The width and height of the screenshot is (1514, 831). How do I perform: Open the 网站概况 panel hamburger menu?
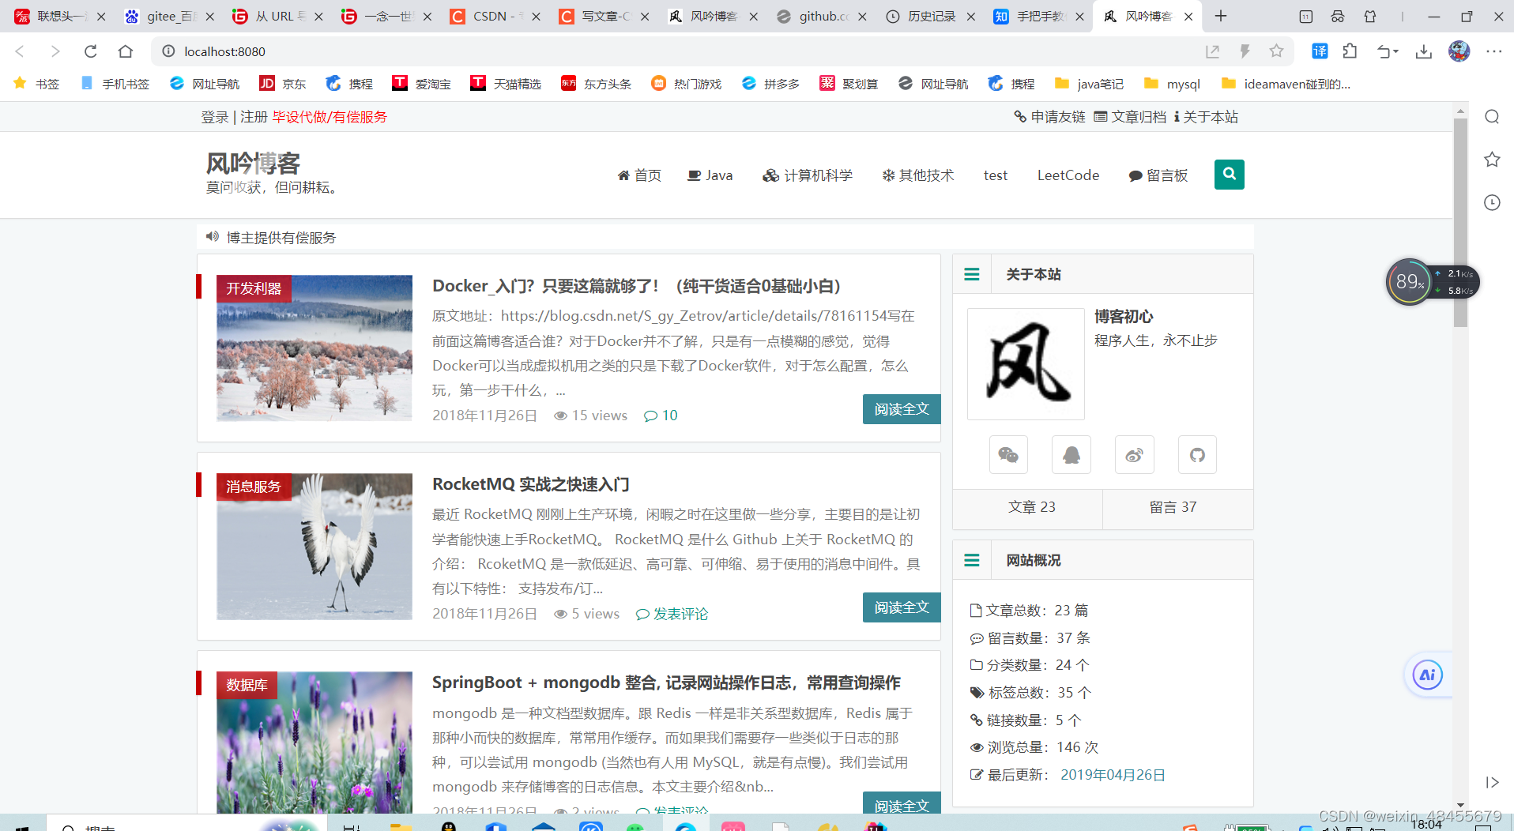coord(971,559)
